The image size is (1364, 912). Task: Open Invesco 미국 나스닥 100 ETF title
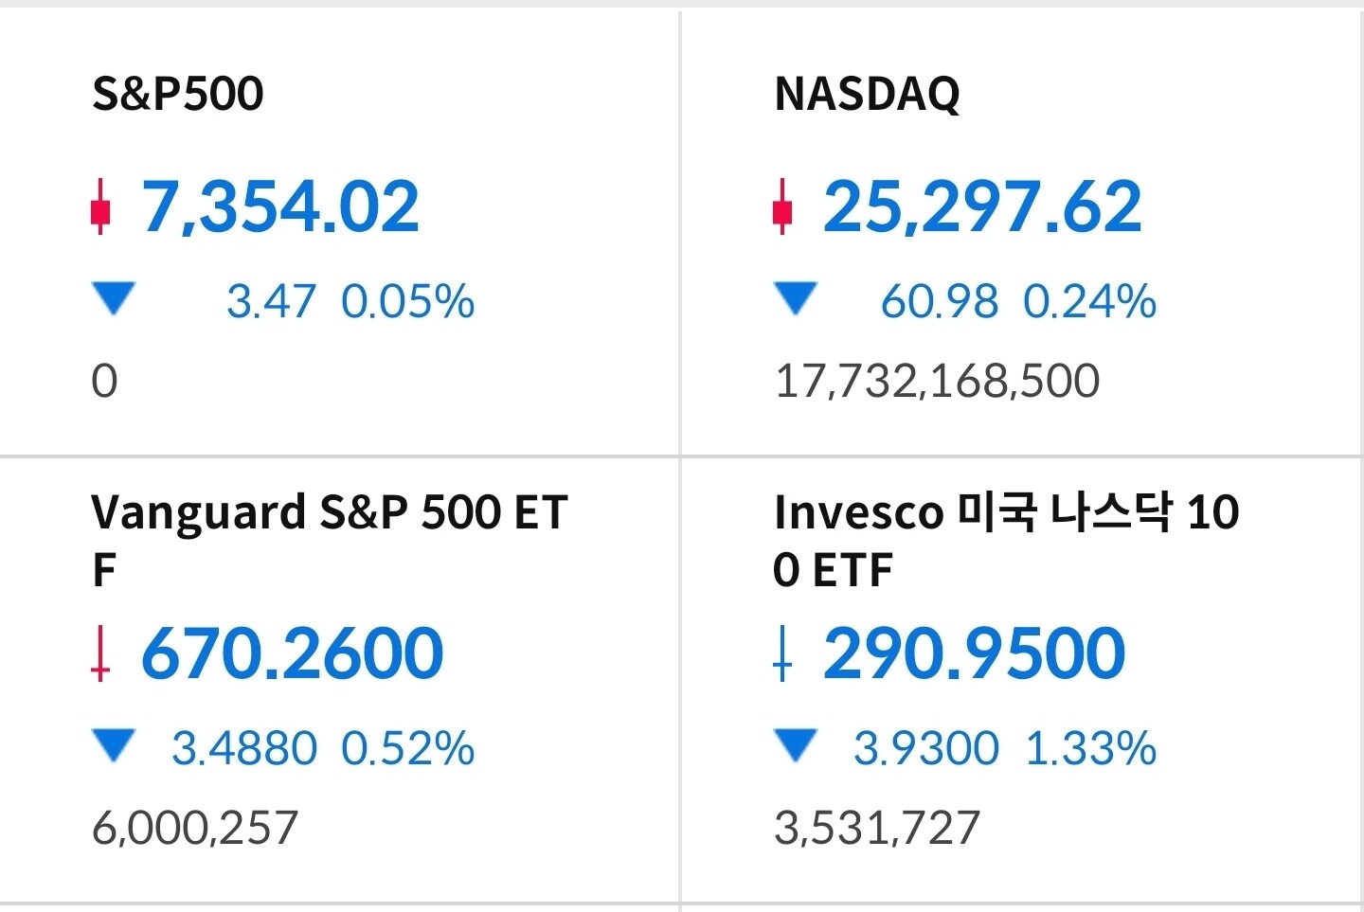click(1006, 541)
